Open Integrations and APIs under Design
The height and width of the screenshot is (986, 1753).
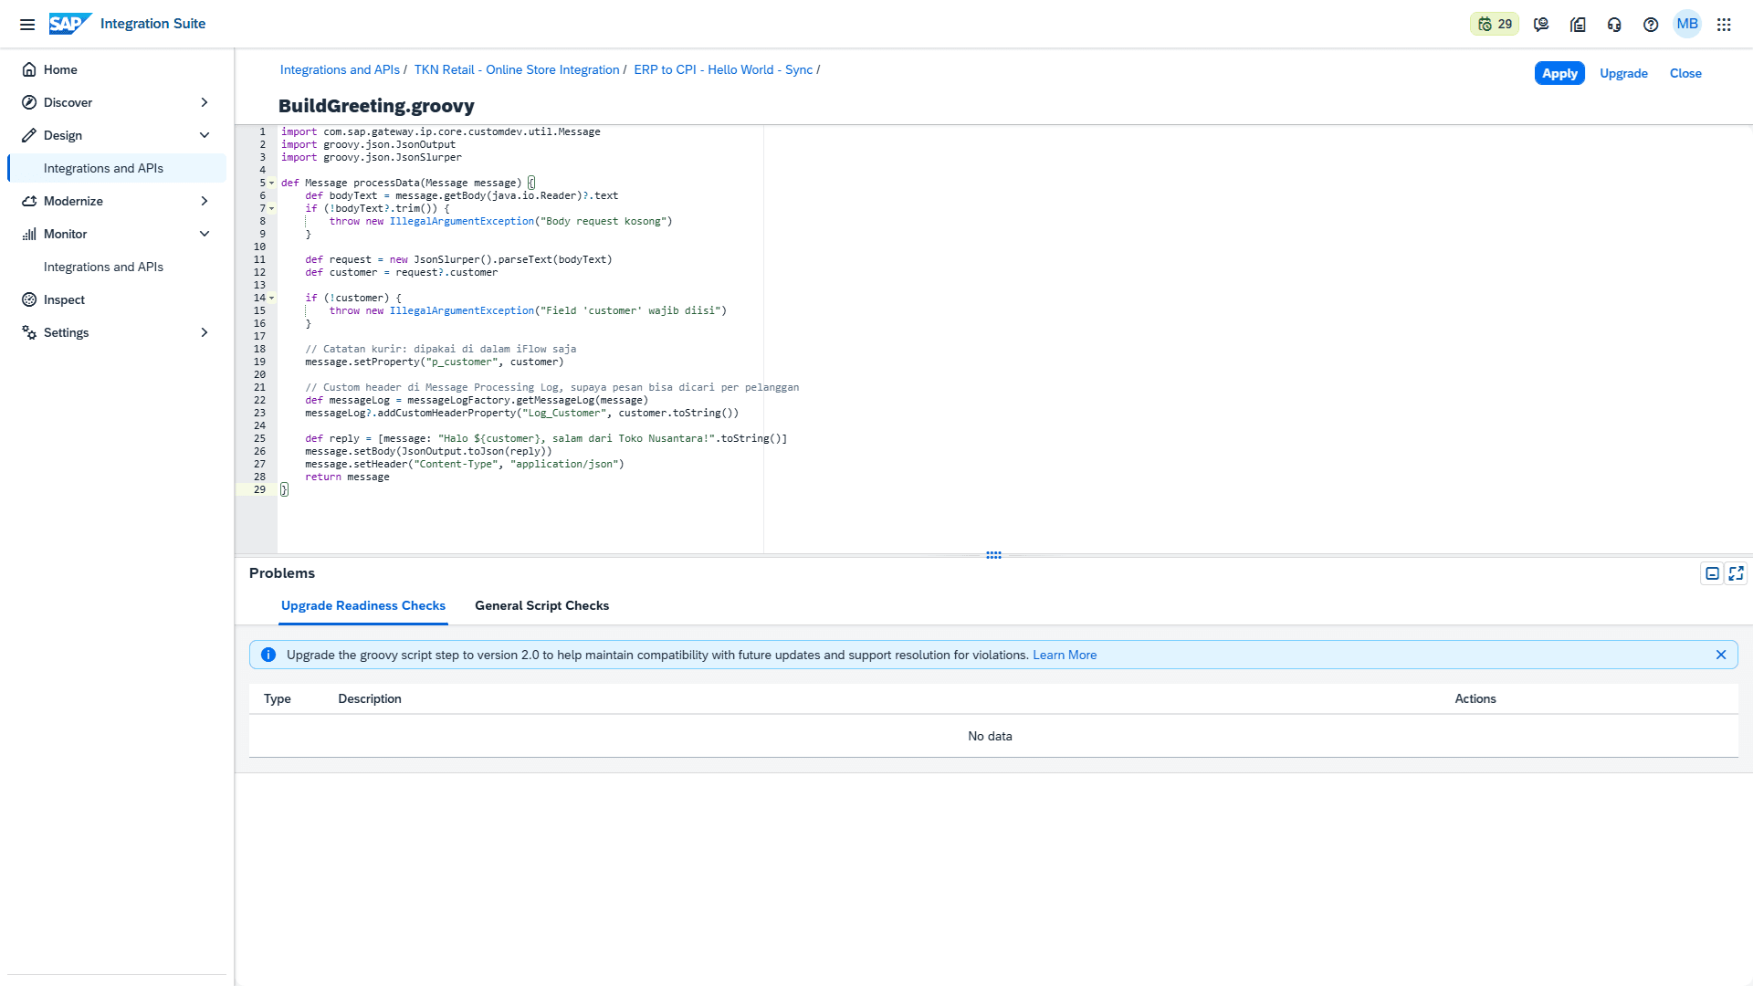(x=117, y=168)
